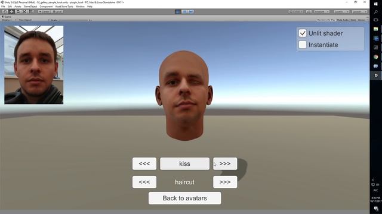Click the taskbar clock
The height and width of the screenshot is (214, 382).
click(376, 200)
